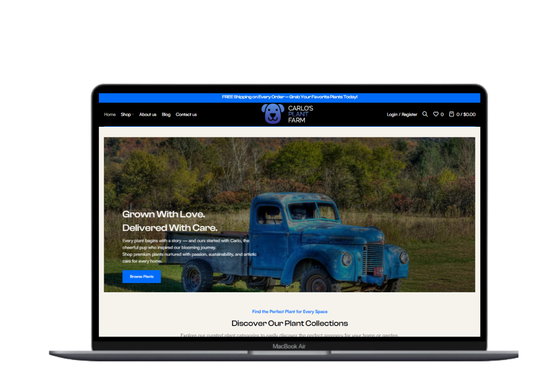Go to the Home menu item
The width and height of the screenshot is (555, 370).
click(x=110, y=115)
